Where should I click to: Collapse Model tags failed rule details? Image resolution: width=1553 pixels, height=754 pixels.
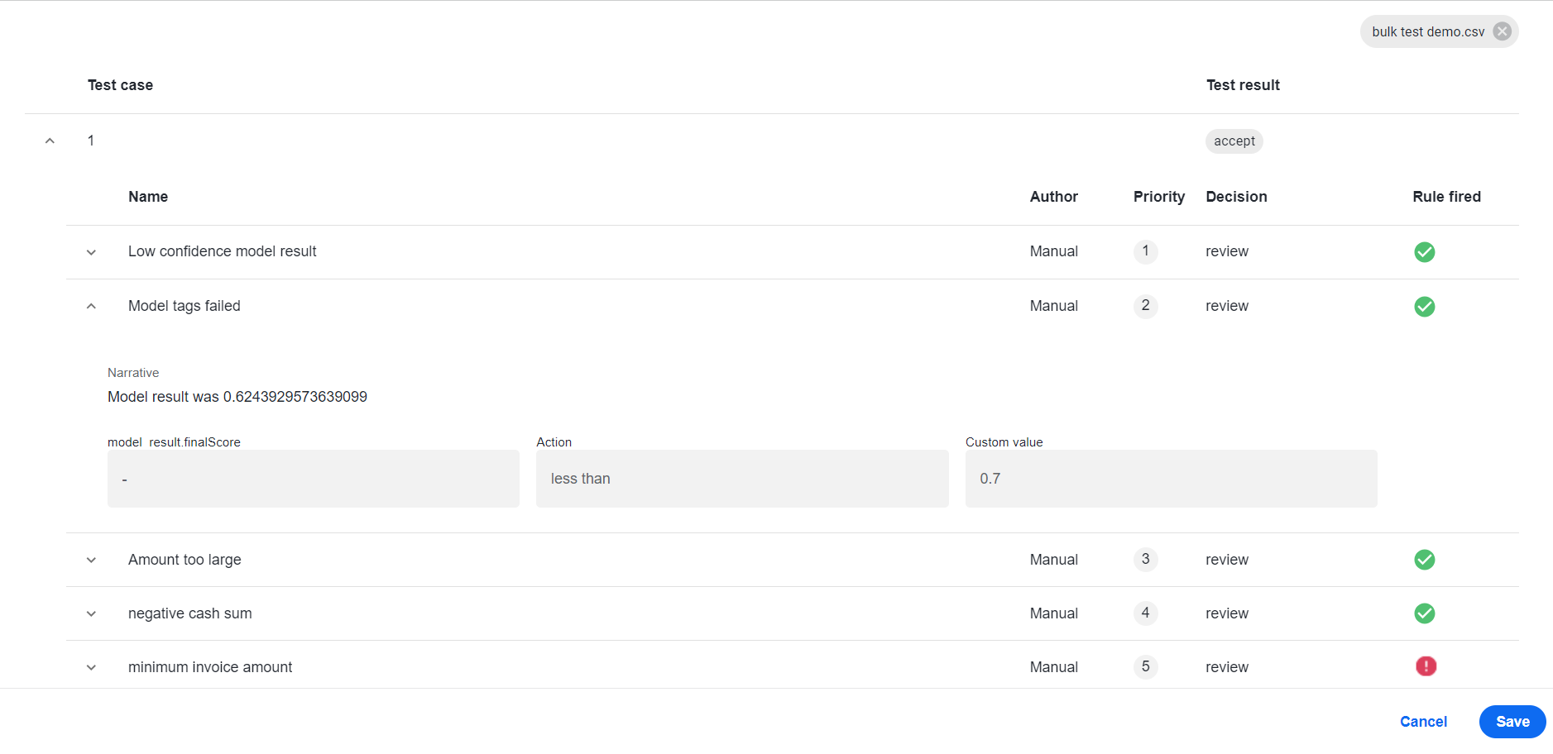[91, 306]
